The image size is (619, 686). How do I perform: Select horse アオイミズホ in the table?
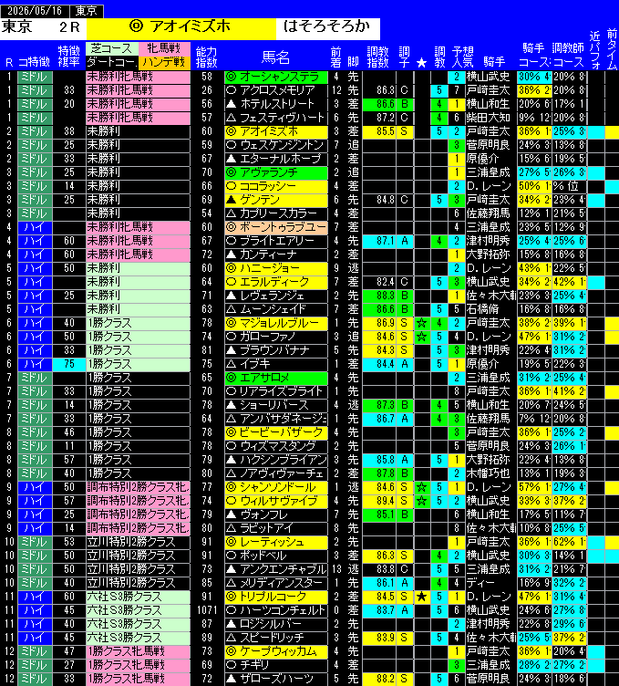[x=276, y=131]
